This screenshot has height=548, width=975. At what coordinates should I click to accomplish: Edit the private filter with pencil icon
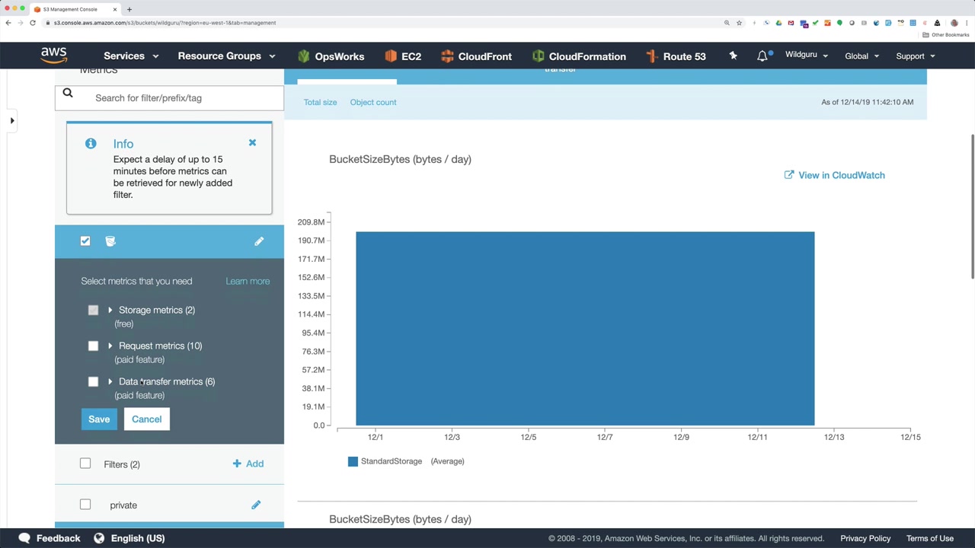tap(256, 505)
